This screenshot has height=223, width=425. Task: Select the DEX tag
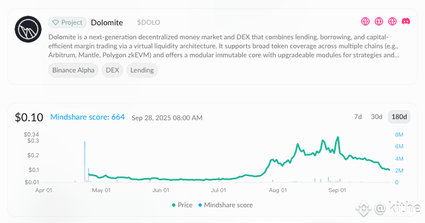(112, 70)
